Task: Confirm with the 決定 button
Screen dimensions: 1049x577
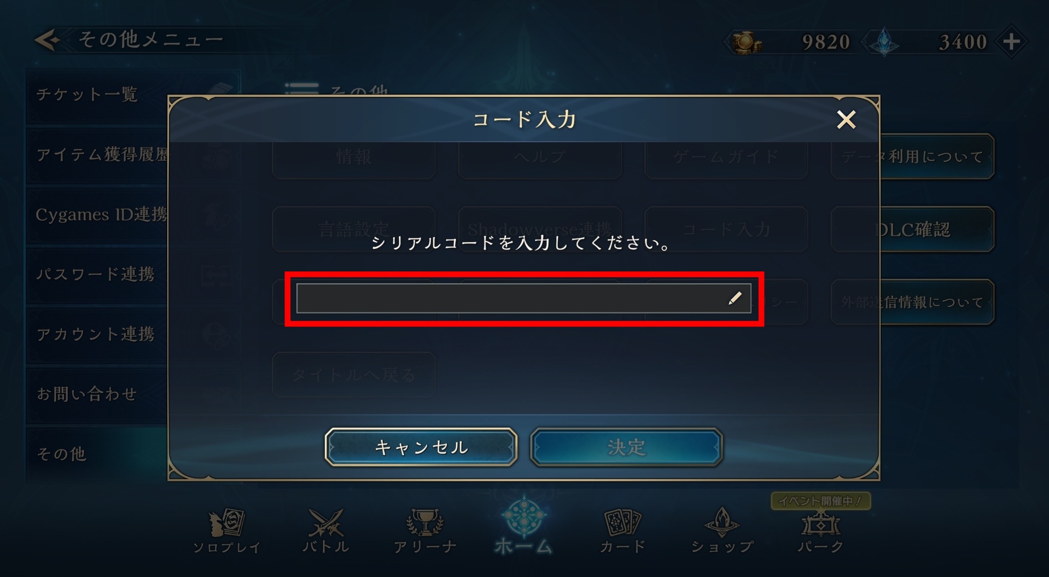Action: pyautogui.click(x=627, y=447)
